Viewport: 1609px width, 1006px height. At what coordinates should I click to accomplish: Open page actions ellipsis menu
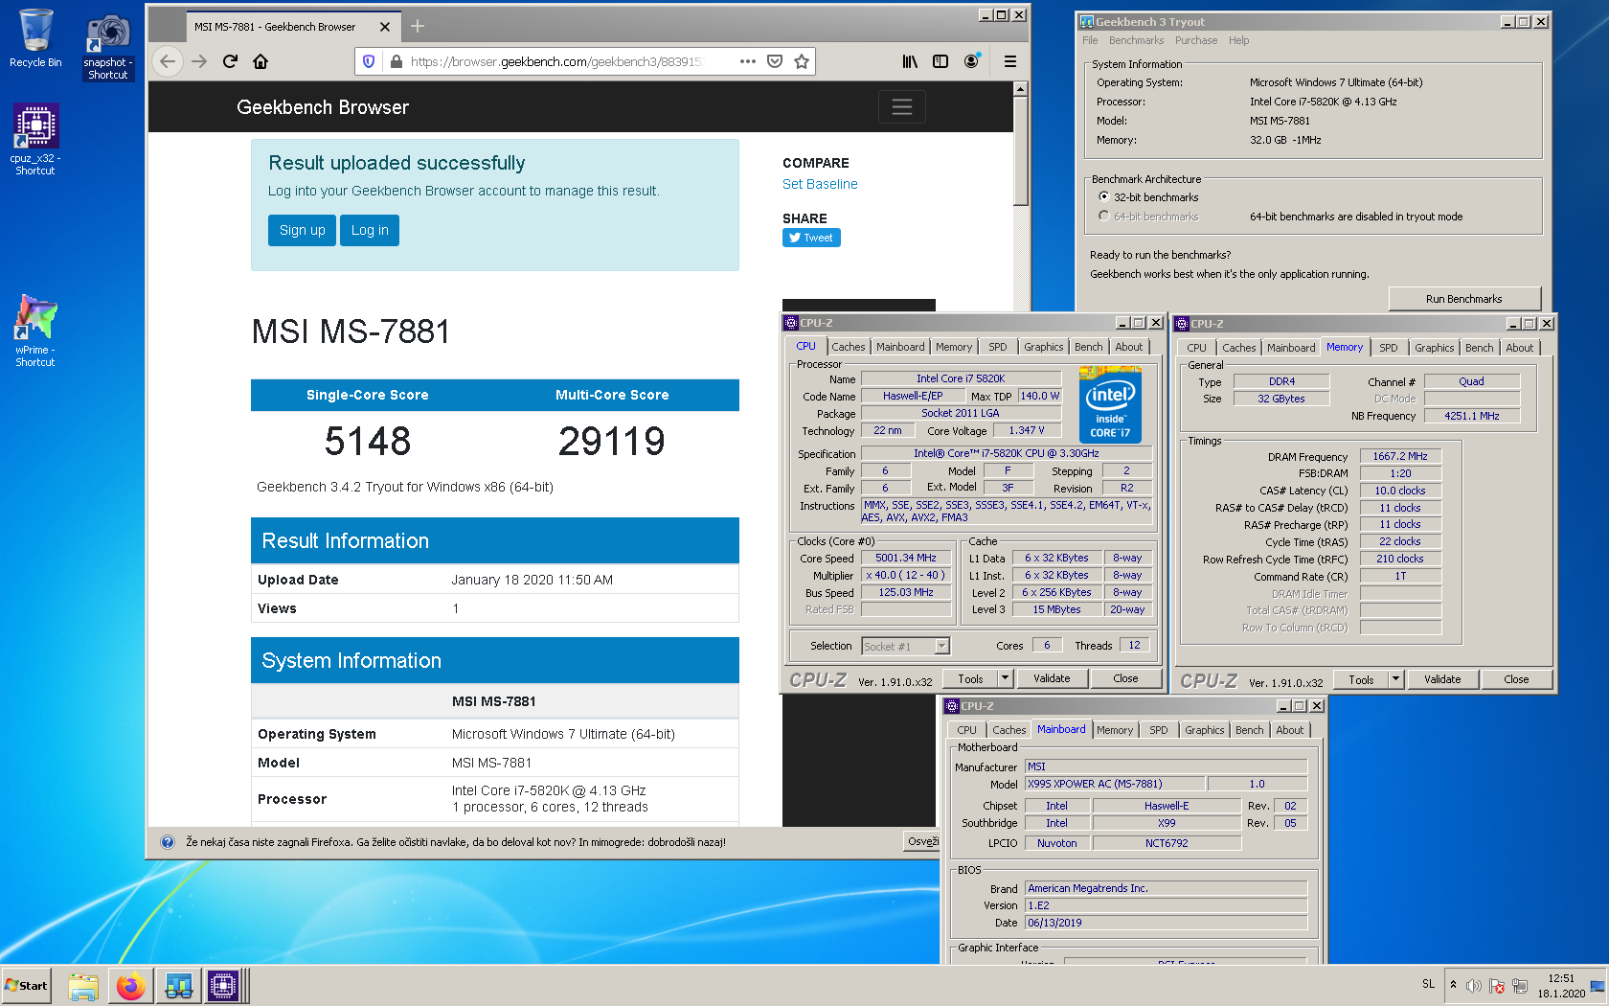(748, 61)
